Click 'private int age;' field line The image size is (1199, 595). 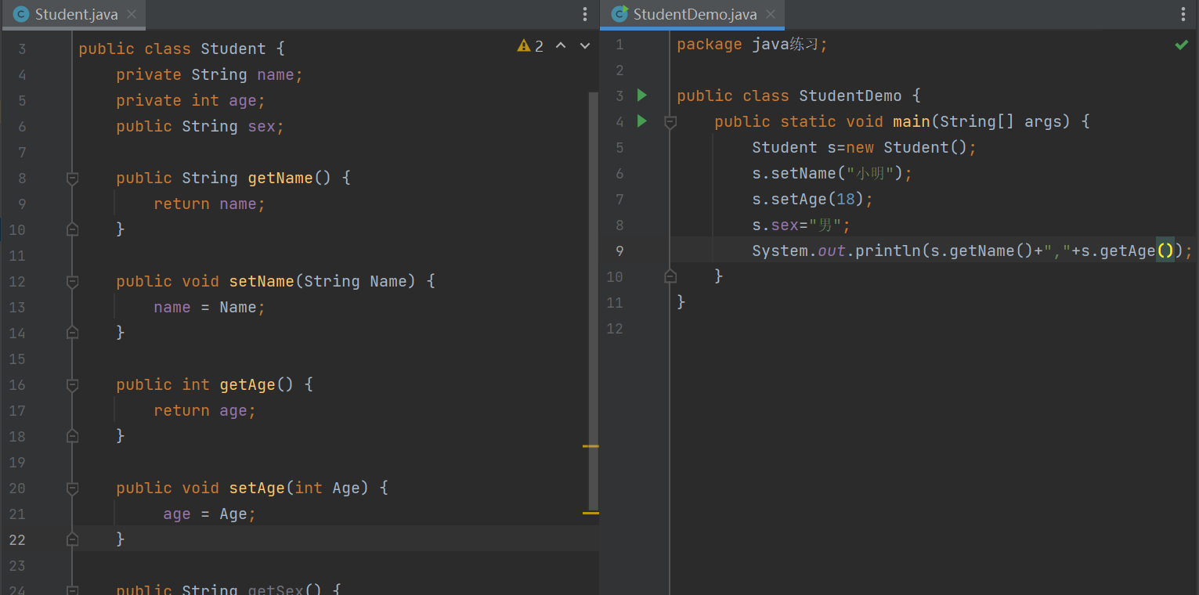tap(191, 101)
